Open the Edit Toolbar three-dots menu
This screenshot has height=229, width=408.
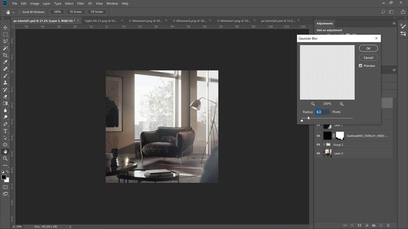pos(5,165)
